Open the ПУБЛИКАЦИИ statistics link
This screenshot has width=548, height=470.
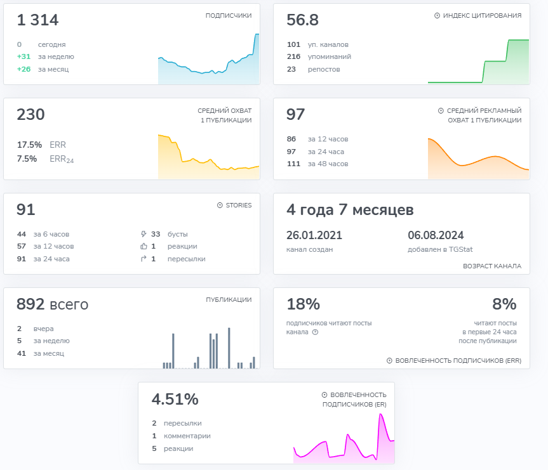click(x=229, y=300)
